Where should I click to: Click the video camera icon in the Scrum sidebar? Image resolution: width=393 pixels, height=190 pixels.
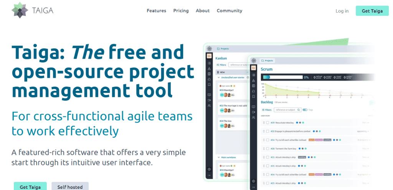pos(253,112)
